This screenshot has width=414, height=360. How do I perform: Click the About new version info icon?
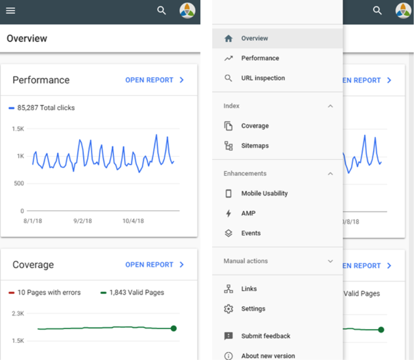228,356
